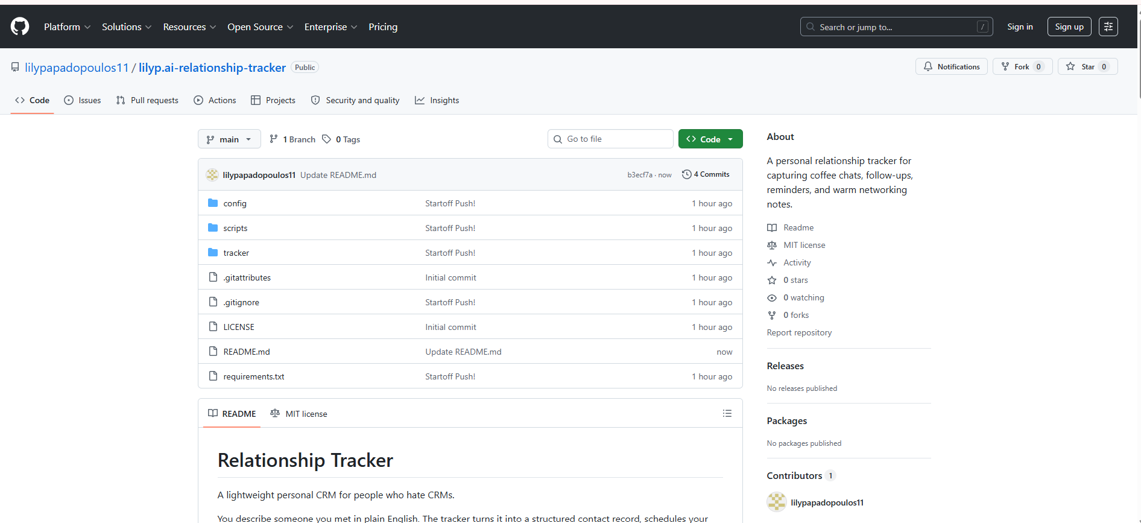Image resolution: width=1141 pixels, height=523 pixels.
Task: Open the green Code dropdown button
Action: click(710, 139)
